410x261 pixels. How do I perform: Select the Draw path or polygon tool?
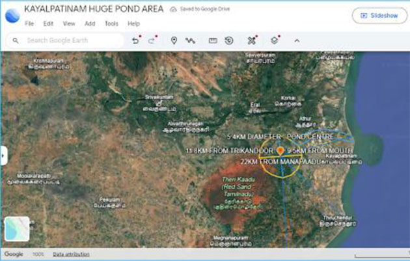tap(190, 40)
